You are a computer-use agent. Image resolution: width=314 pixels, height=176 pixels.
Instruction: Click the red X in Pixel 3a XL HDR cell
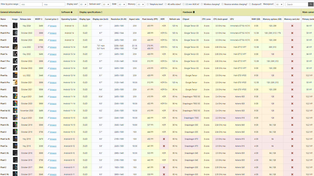164,139
